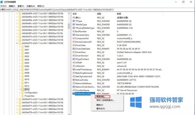Click the NetworkAddress string icon

pos(74,83)
